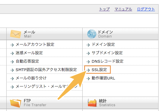The image size is (161, 111).
Task: Open メールの振り分け
Action: click(31, 78)
